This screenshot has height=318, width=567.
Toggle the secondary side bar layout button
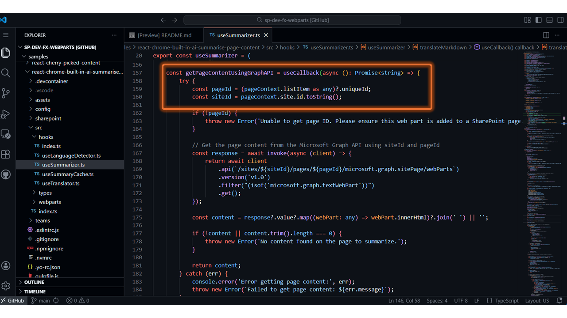point(560,20)
